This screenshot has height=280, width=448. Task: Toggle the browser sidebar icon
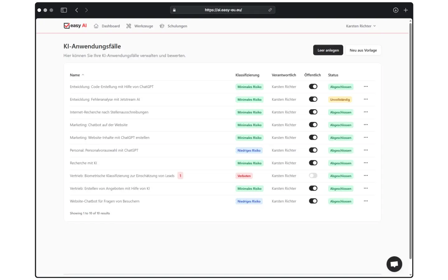pos(63,10)
